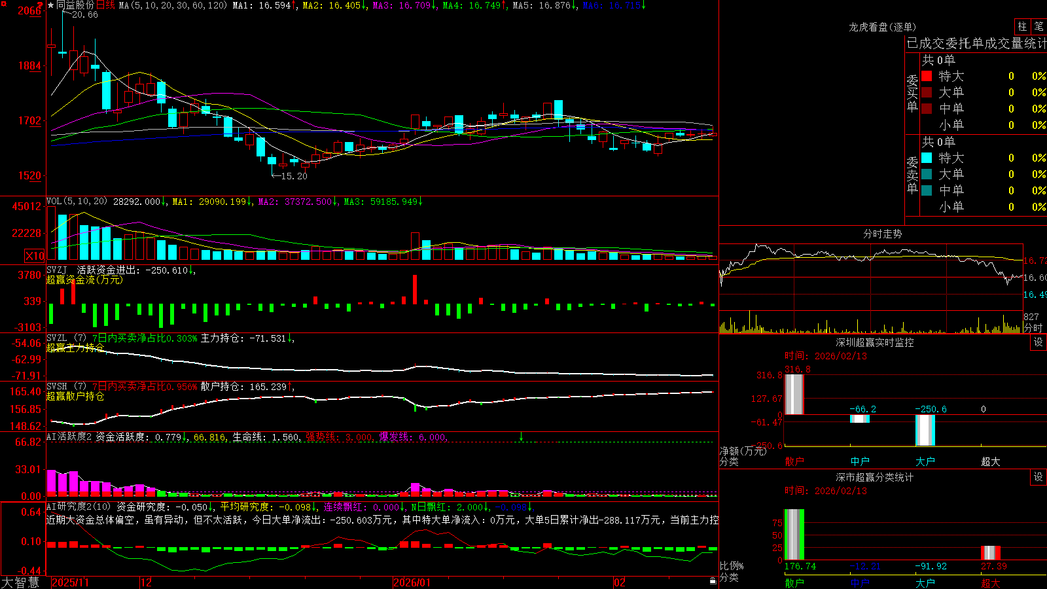This screenshot has height=589, width=1047.
Task: Switch to 柱 bar display mode
Action: point(1022,27)
